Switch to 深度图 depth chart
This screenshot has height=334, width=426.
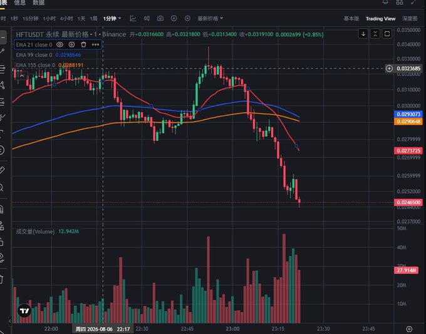pyautogui.click(x=410, y=18)
